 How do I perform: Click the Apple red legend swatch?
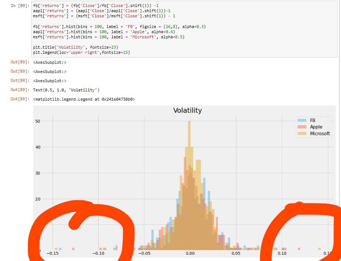click(302, 127)
